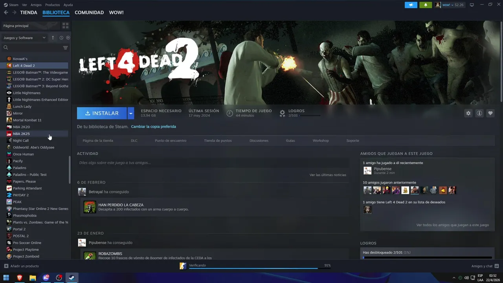Click the HAN PERDIDO LA CABEZA achievement icon
The width and height of the screenshot is (503, 283).
tap(90, 207)
